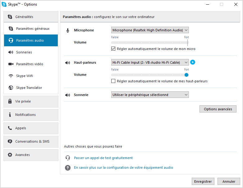The height and width of the screenshot is (188, 243).
Task: Open the free test call link
Action: pyautogui.click(x=103, y=158)
